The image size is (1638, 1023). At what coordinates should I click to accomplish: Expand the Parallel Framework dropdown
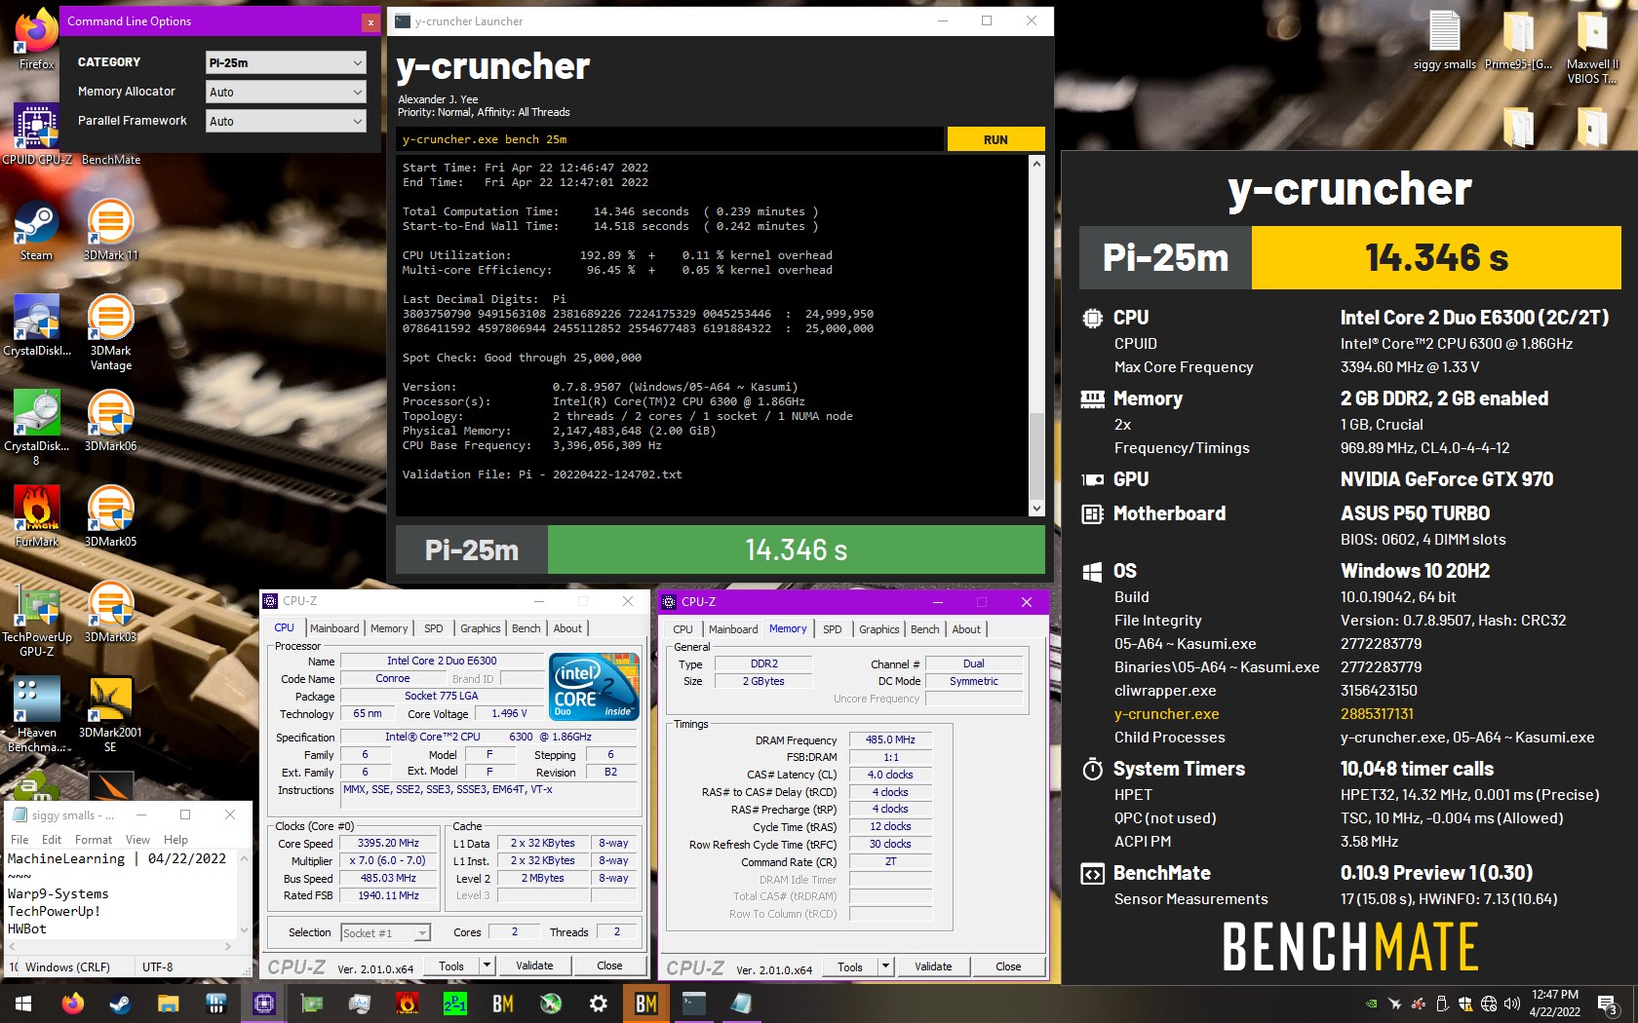(286, 121)
